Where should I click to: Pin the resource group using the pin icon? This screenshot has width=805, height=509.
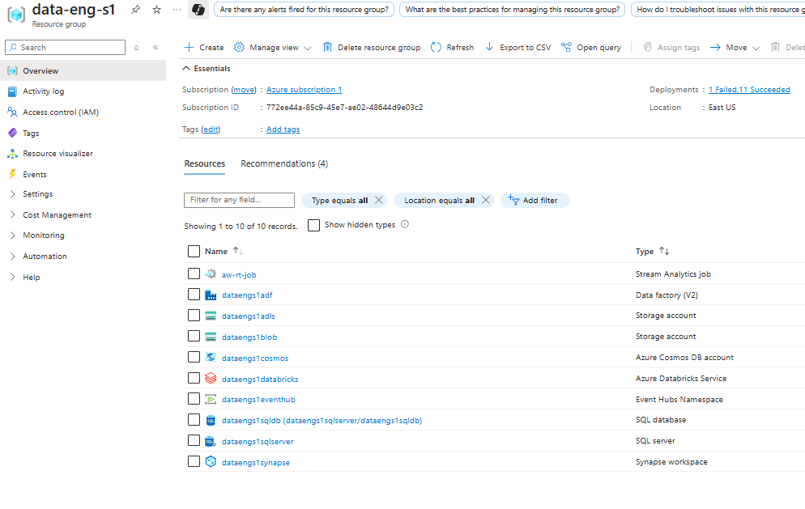pyautogui.click(x=135, y=9)
